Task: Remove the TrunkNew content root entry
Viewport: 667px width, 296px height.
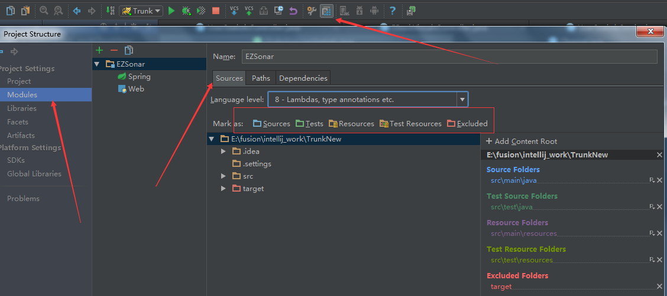Action: [660, 155]
